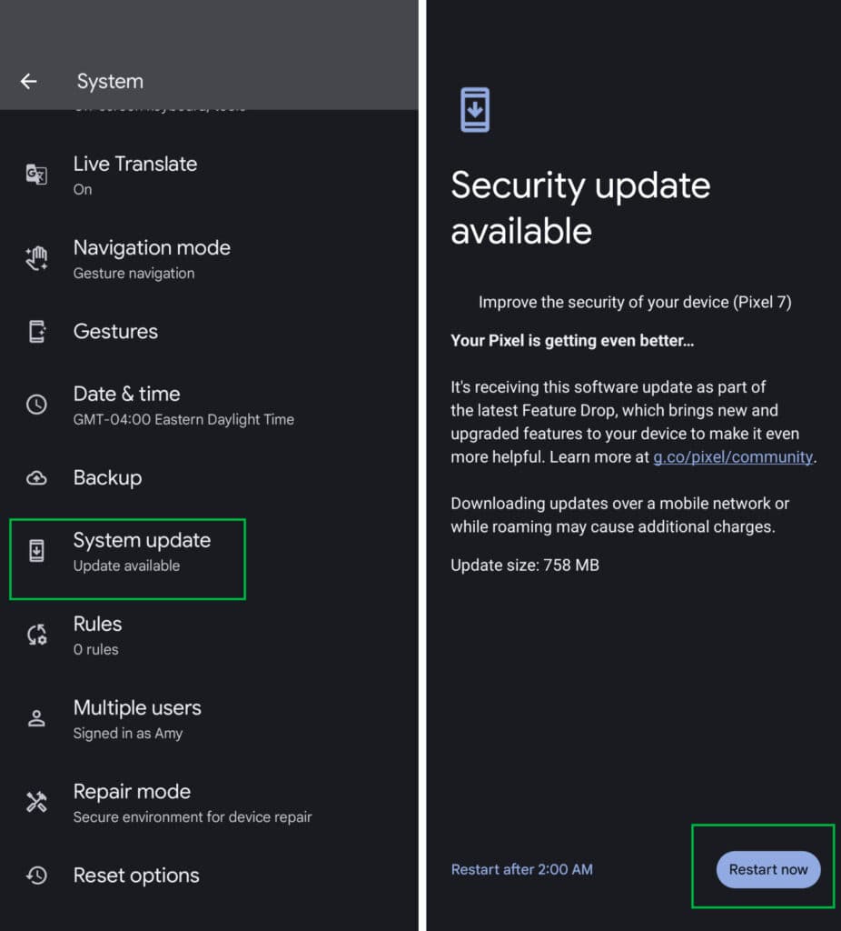Choose Restart after 2:00 AM
841x931 pixels.
click(521, 869)
